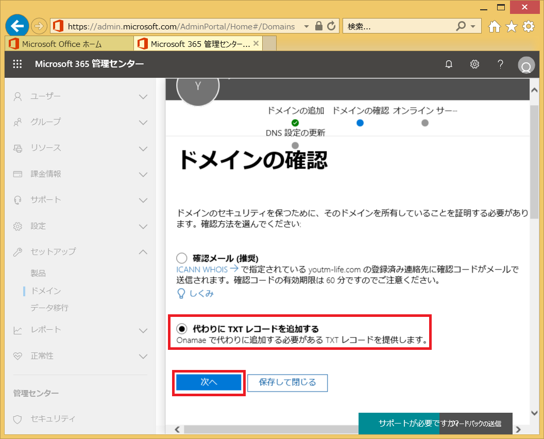Screen dimensions: 544x439
Task: Open the help question mark icon
Action: pos(500,64)
